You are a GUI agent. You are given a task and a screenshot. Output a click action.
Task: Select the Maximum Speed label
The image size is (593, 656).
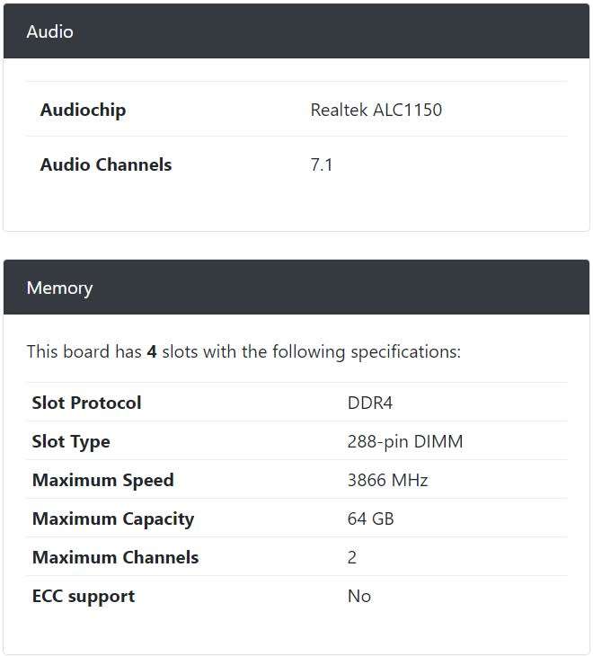tap(102, 480)
